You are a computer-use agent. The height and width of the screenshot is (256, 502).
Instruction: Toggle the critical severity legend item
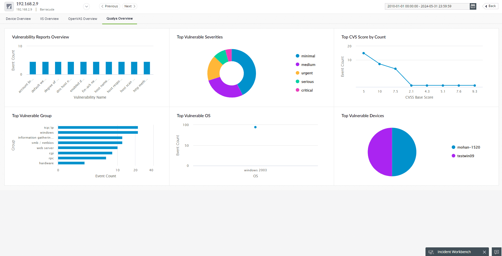point(304,90)
